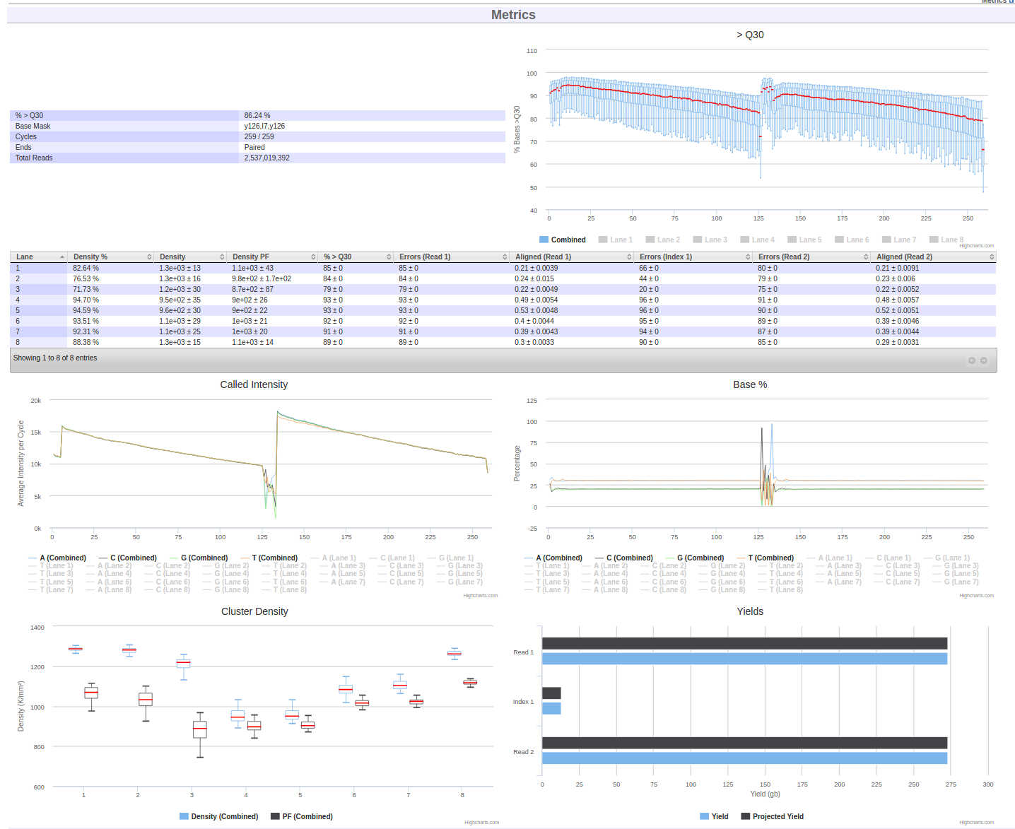
Task: Click the sort arrows icon on Errors (Index 1)
Action: [x=748, y=257]
